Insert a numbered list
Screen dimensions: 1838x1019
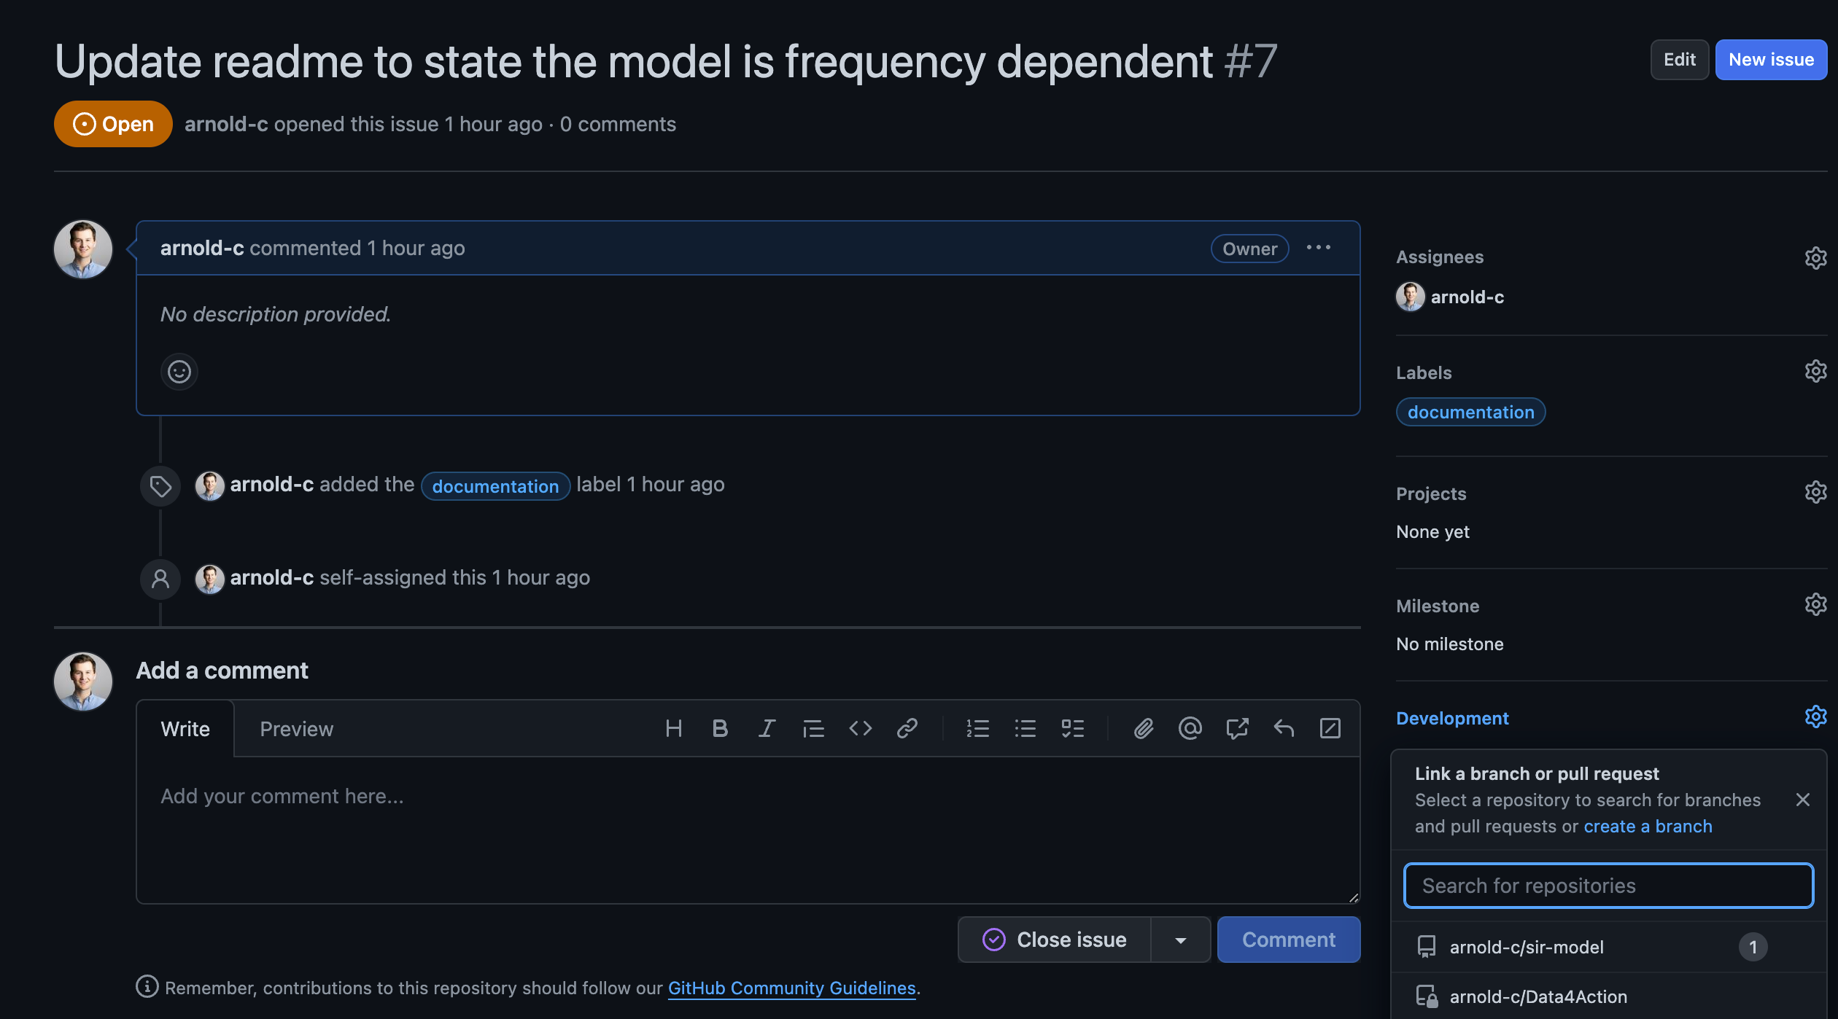(x=977, y=728)
